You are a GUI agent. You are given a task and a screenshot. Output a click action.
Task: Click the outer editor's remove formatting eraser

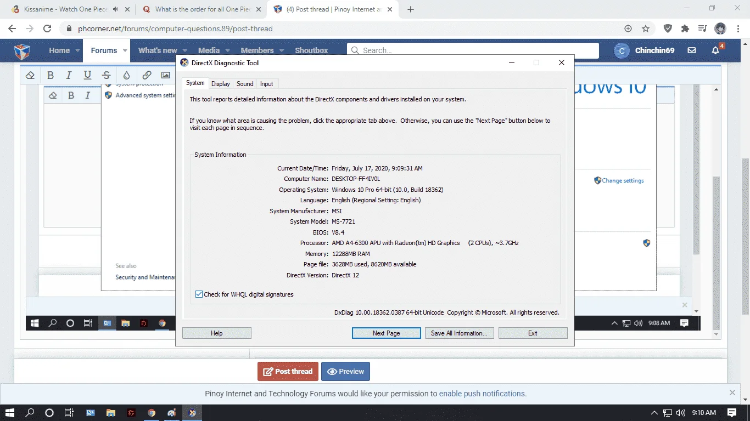click(31, 75)
